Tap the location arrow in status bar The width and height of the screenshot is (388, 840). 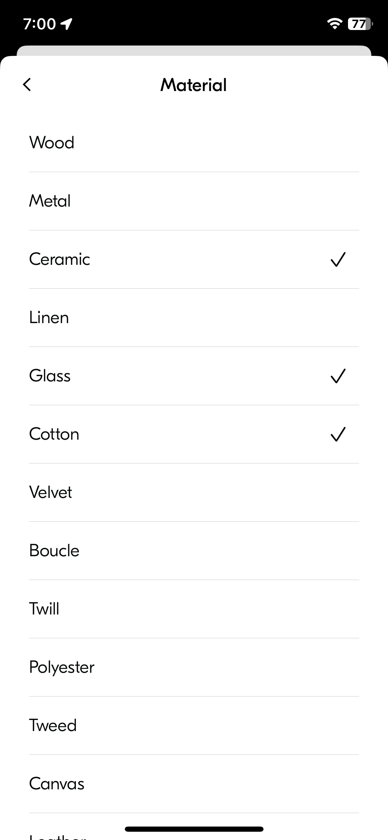click(x=66, y=24)
